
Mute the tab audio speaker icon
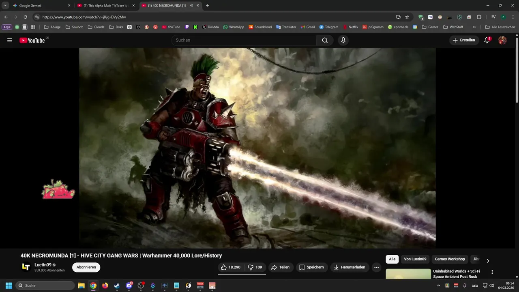[191, 6]
